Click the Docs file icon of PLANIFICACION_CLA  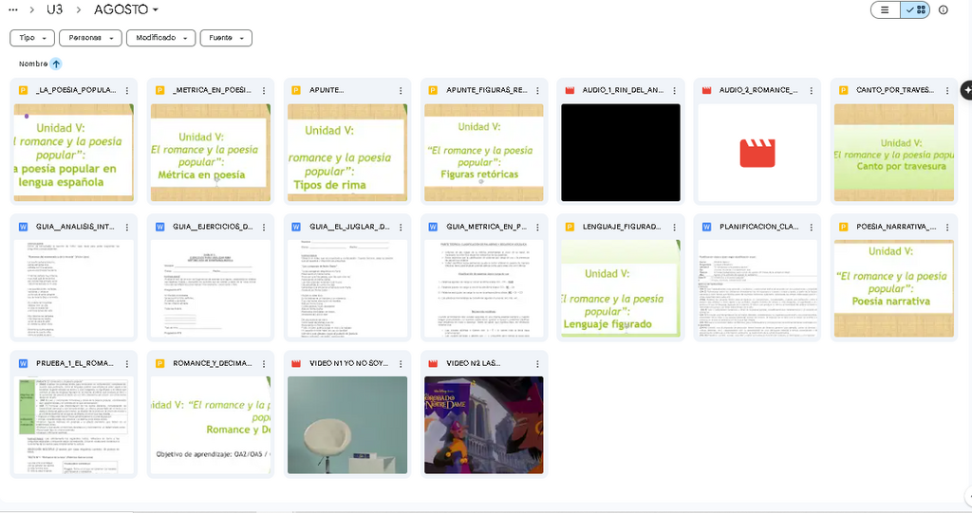click(706, 228)
